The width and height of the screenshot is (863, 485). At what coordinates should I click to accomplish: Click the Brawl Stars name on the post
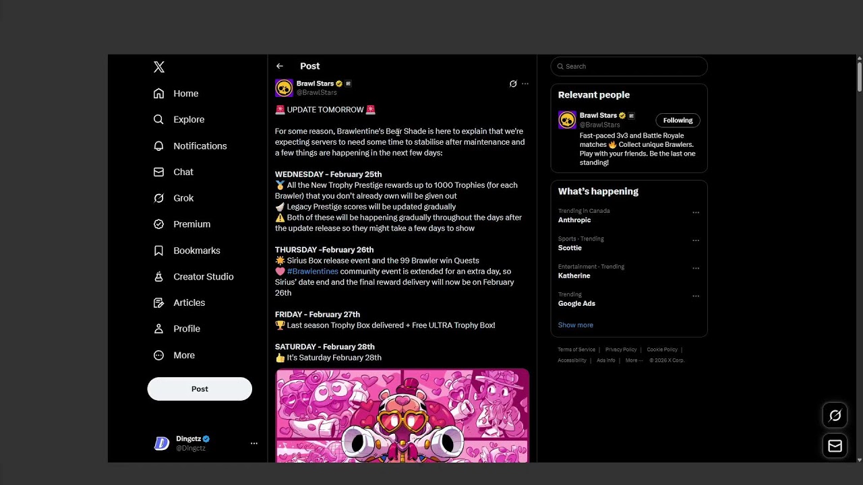315,84
